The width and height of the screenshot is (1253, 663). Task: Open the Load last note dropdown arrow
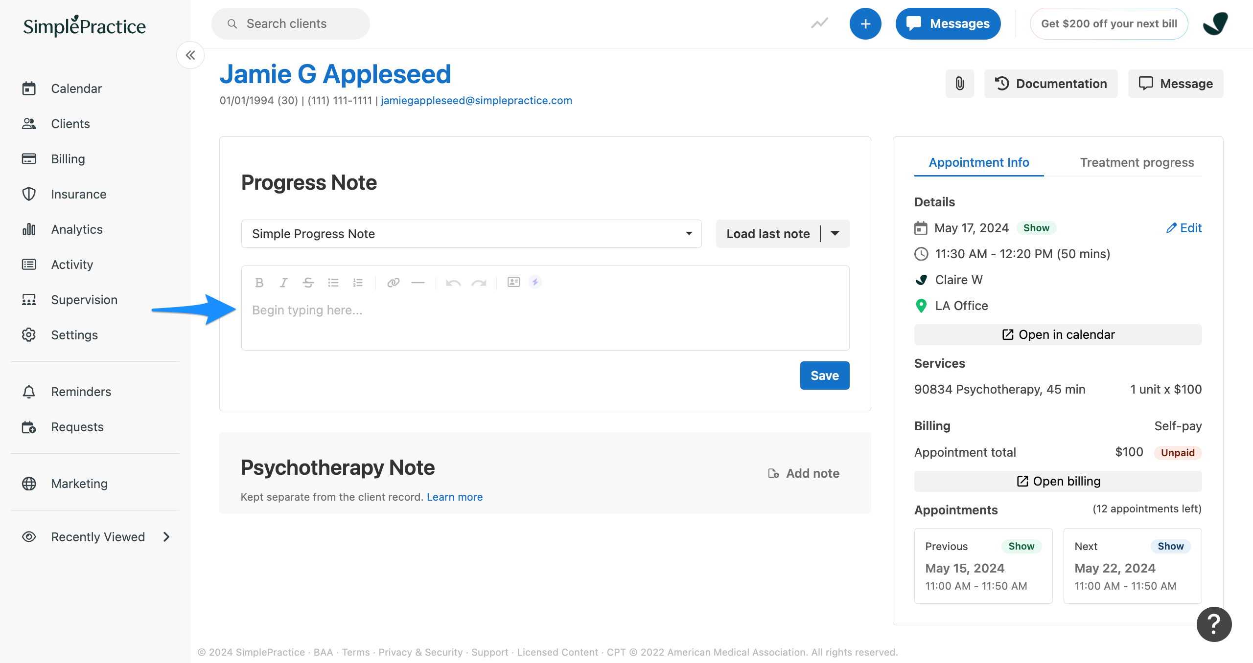[x=835, y=234]
